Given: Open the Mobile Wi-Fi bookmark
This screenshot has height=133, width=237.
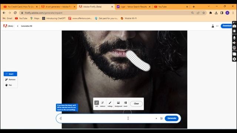Looking at the screenshot, I should pyautogui.click(x=129, y=18).
